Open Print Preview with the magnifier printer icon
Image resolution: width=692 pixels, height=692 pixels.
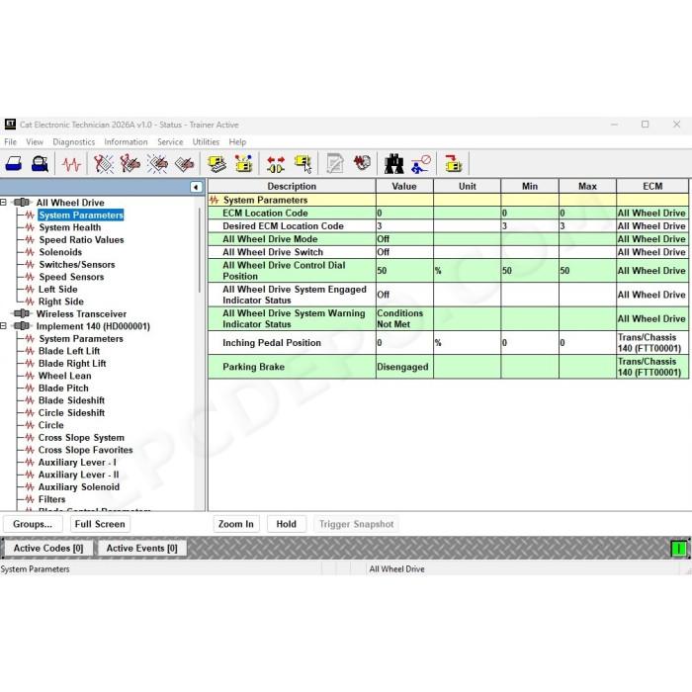pos(40,164)
